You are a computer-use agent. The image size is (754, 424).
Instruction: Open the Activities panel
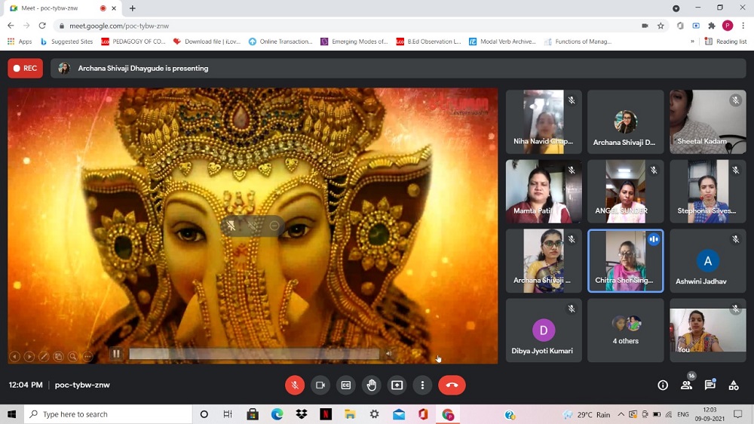734,385
